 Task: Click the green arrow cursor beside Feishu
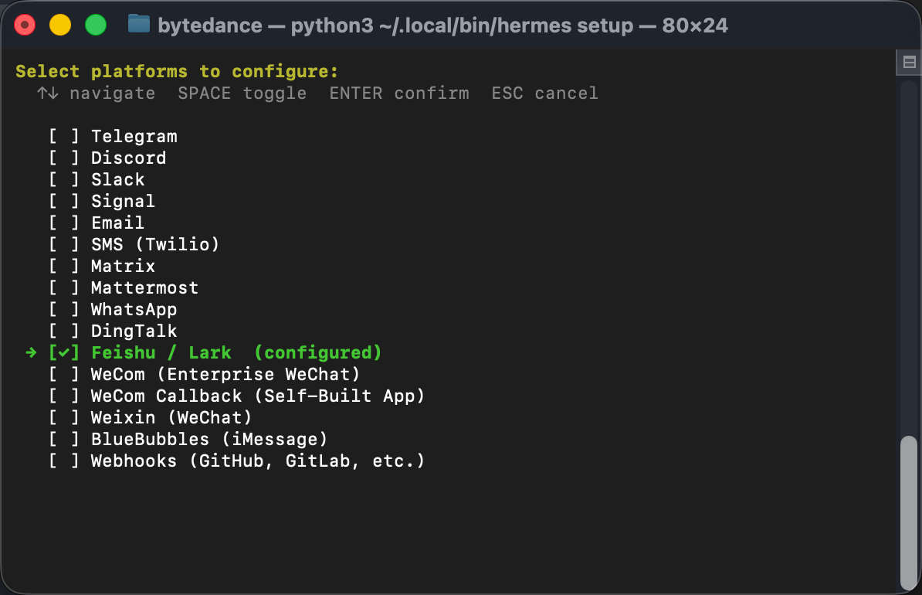point(31,352)
